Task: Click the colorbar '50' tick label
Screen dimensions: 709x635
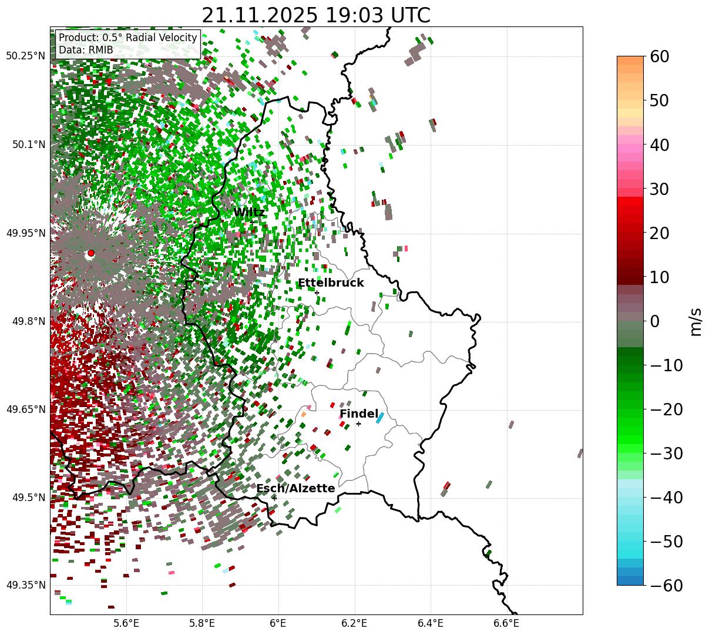Action: pos(658,100)
